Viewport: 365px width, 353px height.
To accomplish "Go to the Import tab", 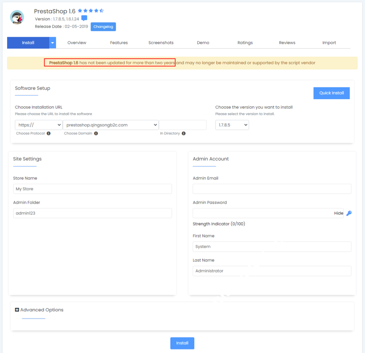I will (x=329, y=43).
